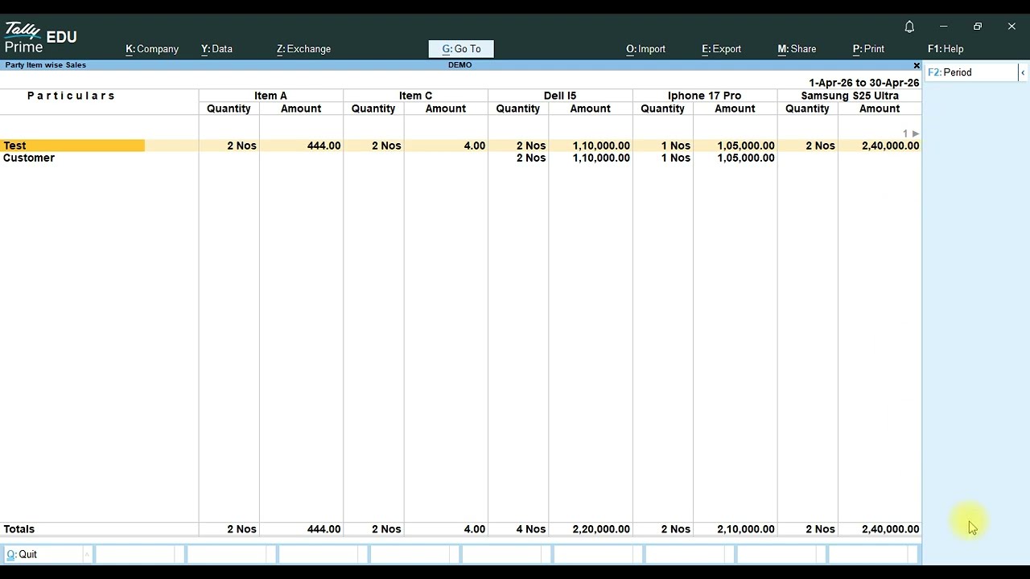Click the F2: Period button
1030x579 pixels.
[x=971, y=72]
